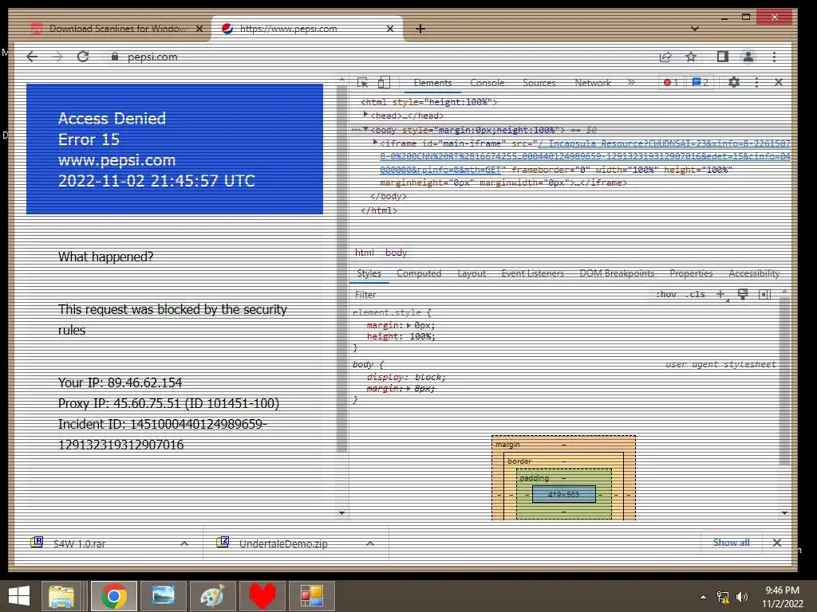This screenshot has height=612, width=817.
Task: Switch to the Elements tab
Action: point(432,83)
